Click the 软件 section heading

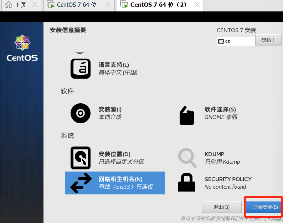(67, 91)
